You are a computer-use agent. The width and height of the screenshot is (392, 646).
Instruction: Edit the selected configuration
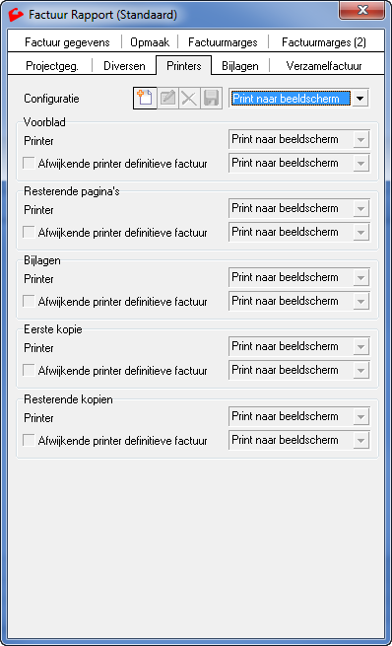click(x=167, y=99)
